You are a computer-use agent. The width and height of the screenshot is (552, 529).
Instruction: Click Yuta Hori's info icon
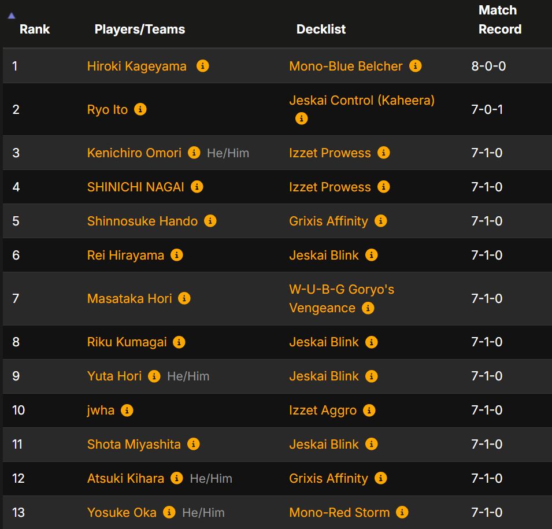(x=154, y=376)
